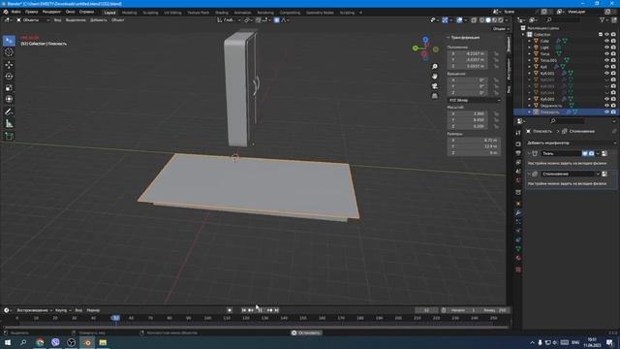Screen dimensions: 620x349
Task: Jump to the start frame button
Action: pyautogui.click(x=244, y=310)
